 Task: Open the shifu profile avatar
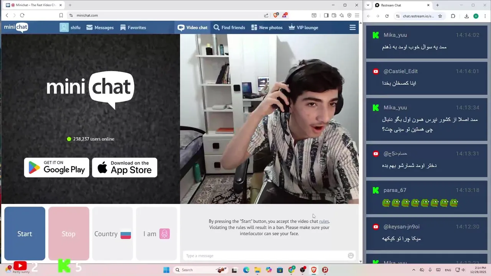[64, 27]
